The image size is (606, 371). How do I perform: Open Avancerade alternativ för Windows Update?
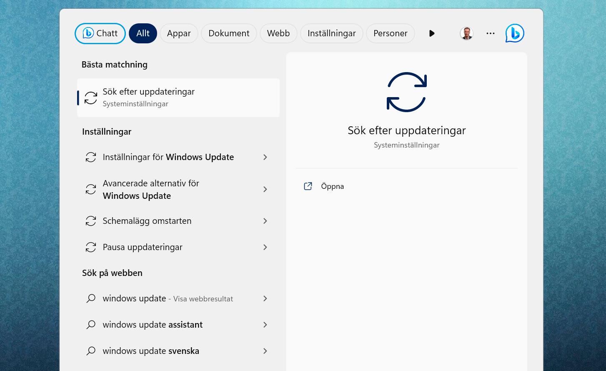(178, 189)
